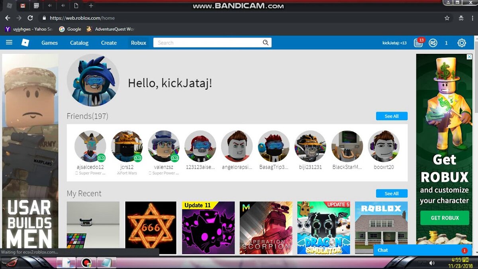478x269 pixels.
Task: Open the Update 11 pink cat game
Action: (x=208, y=228)
